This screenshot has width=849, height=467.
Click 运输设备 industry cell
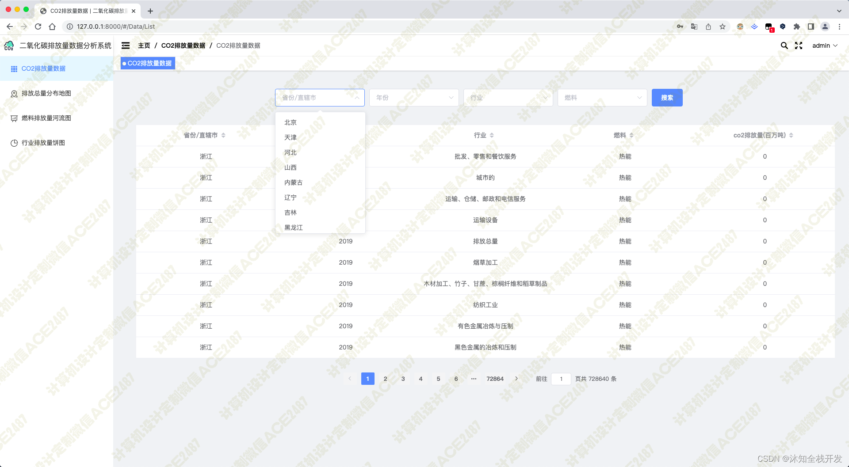486,220
